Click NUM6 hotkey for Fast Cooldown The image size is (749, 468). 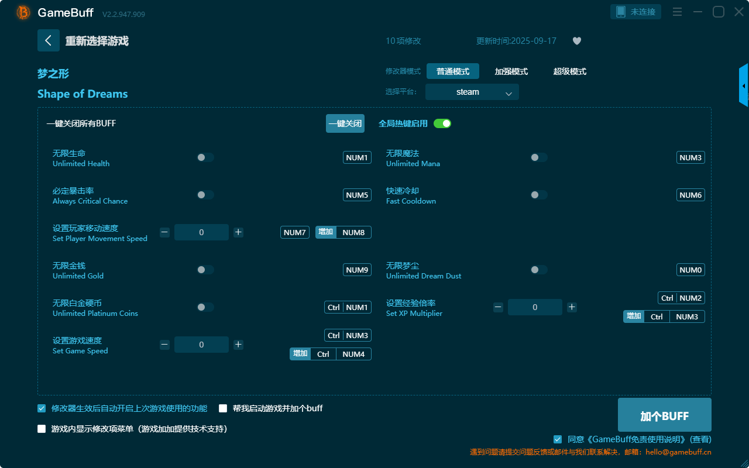pos(690,195)
